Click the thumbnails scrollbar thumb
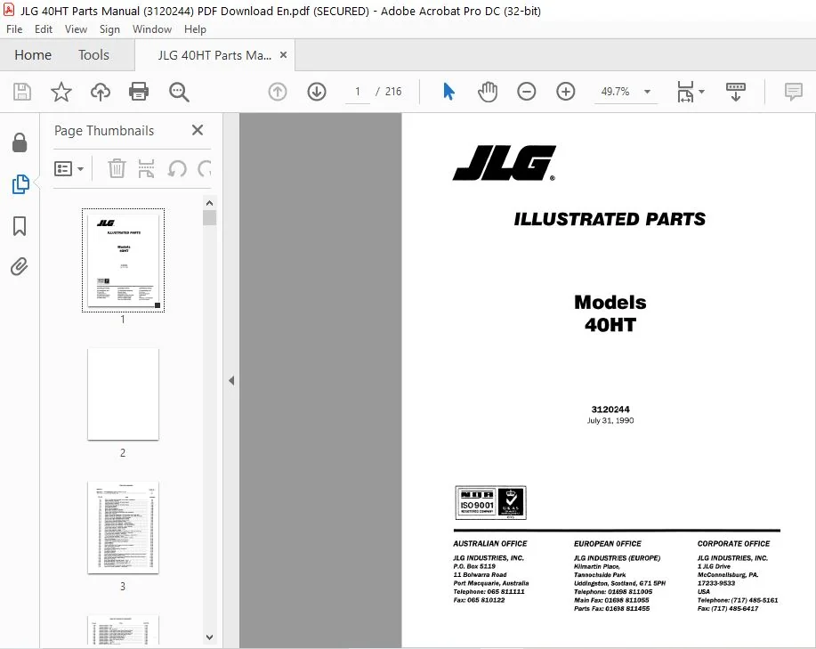816x649 pixels. (209, 217)
